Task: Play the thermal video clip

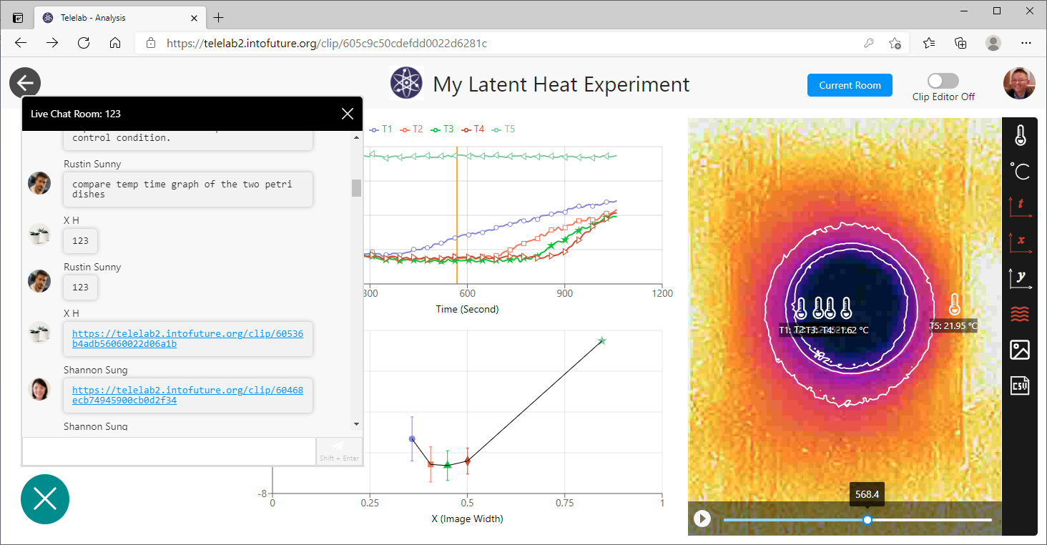Action: click(702, 519)
